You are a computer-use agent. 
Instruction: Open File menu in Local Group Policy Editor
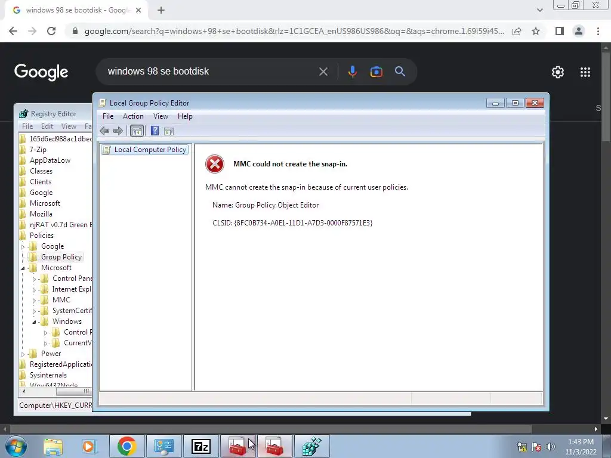coord(108,116)
